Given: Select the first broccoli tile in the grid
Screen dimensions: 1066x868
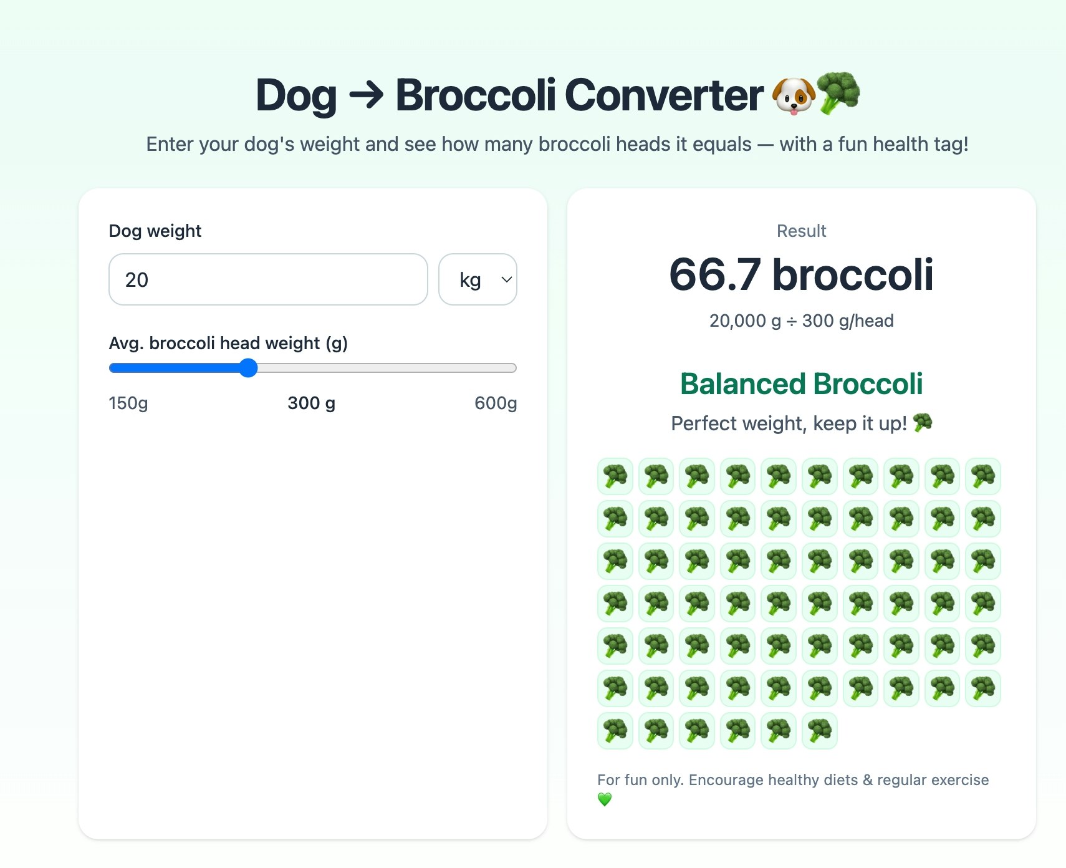Looking at the screenshot, I should (615, 476).
